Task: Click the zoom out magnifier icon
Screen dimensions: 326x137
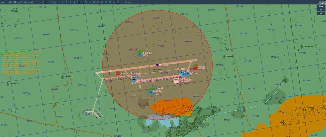Action: click(x=98, y=2)
